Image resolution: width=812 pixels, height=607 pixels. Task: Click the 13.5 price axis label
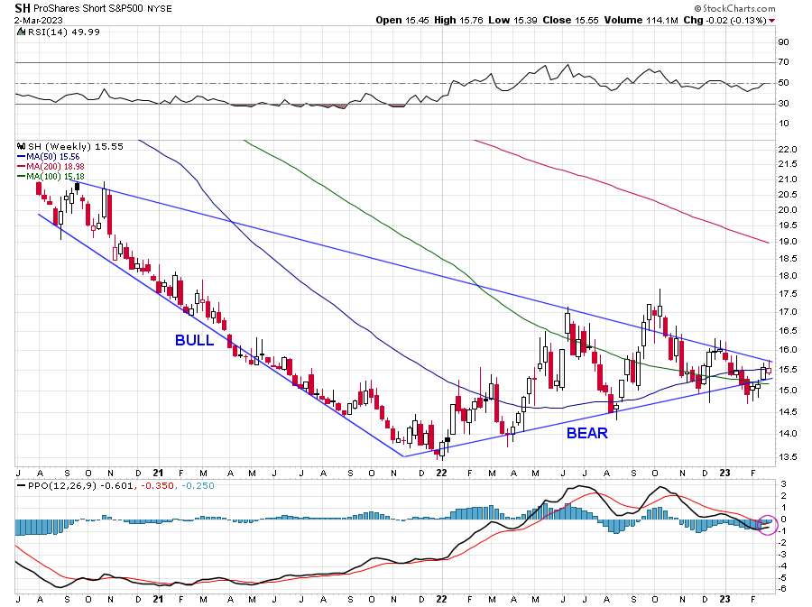point(787,457)
